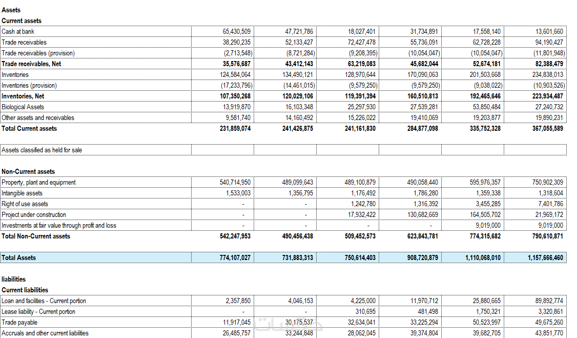Click project under construction value 130,682,669

pos(422,215)
